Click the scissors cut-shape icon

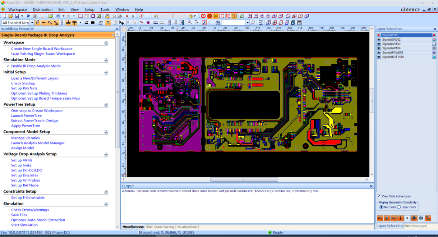(204, 23)
